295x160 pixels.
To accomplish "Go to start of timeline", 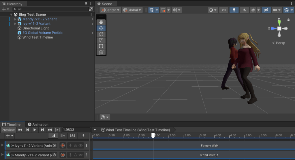I will [x=20, y=130].
